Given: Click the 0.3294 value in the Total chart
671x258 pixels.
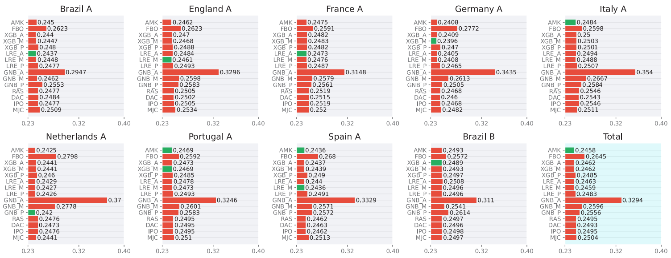Looking at the screenshot, I should tap(634, 200).
